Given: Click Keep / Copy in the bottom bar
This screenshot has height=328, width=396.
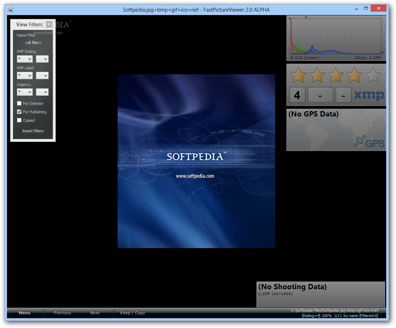Looking at the screenshot, I should pyautogui.click(x=132, y=313).
